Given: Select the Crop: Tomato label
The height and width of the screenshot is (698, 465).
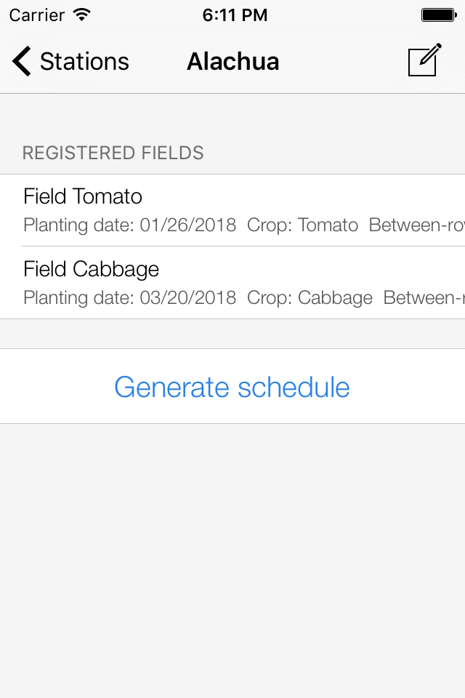Looking at the screenshot, I should coord(303,225).
